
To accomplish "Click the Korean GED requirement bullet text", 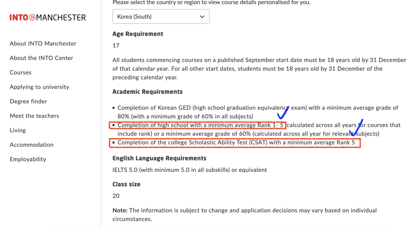I will (258, 112).
